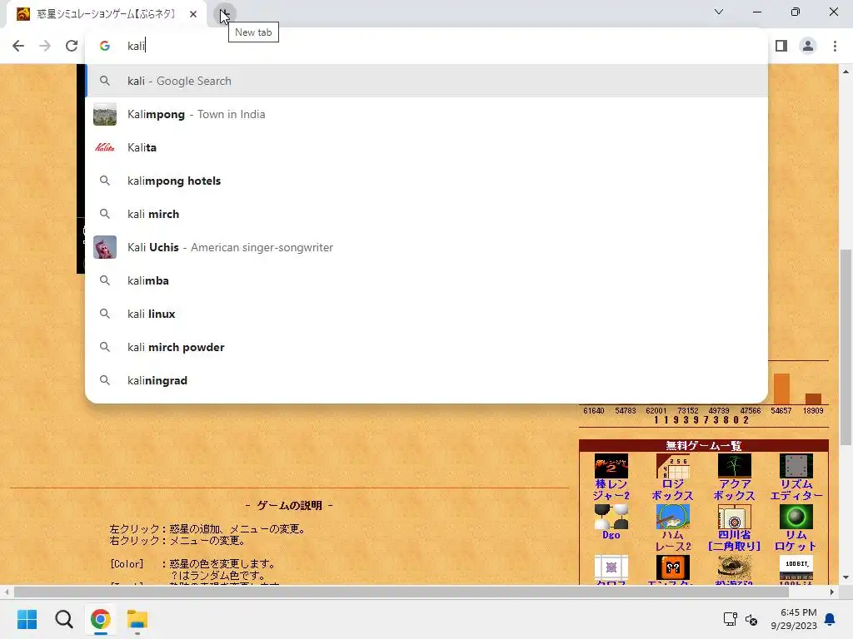This screenshot has width=853, height=639.
Task: Select the 'kaliningrad' suggestion
Action: (x=426, y=380)
